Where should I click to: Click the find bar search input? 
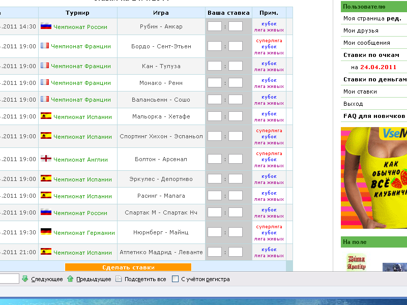(9, 279)
